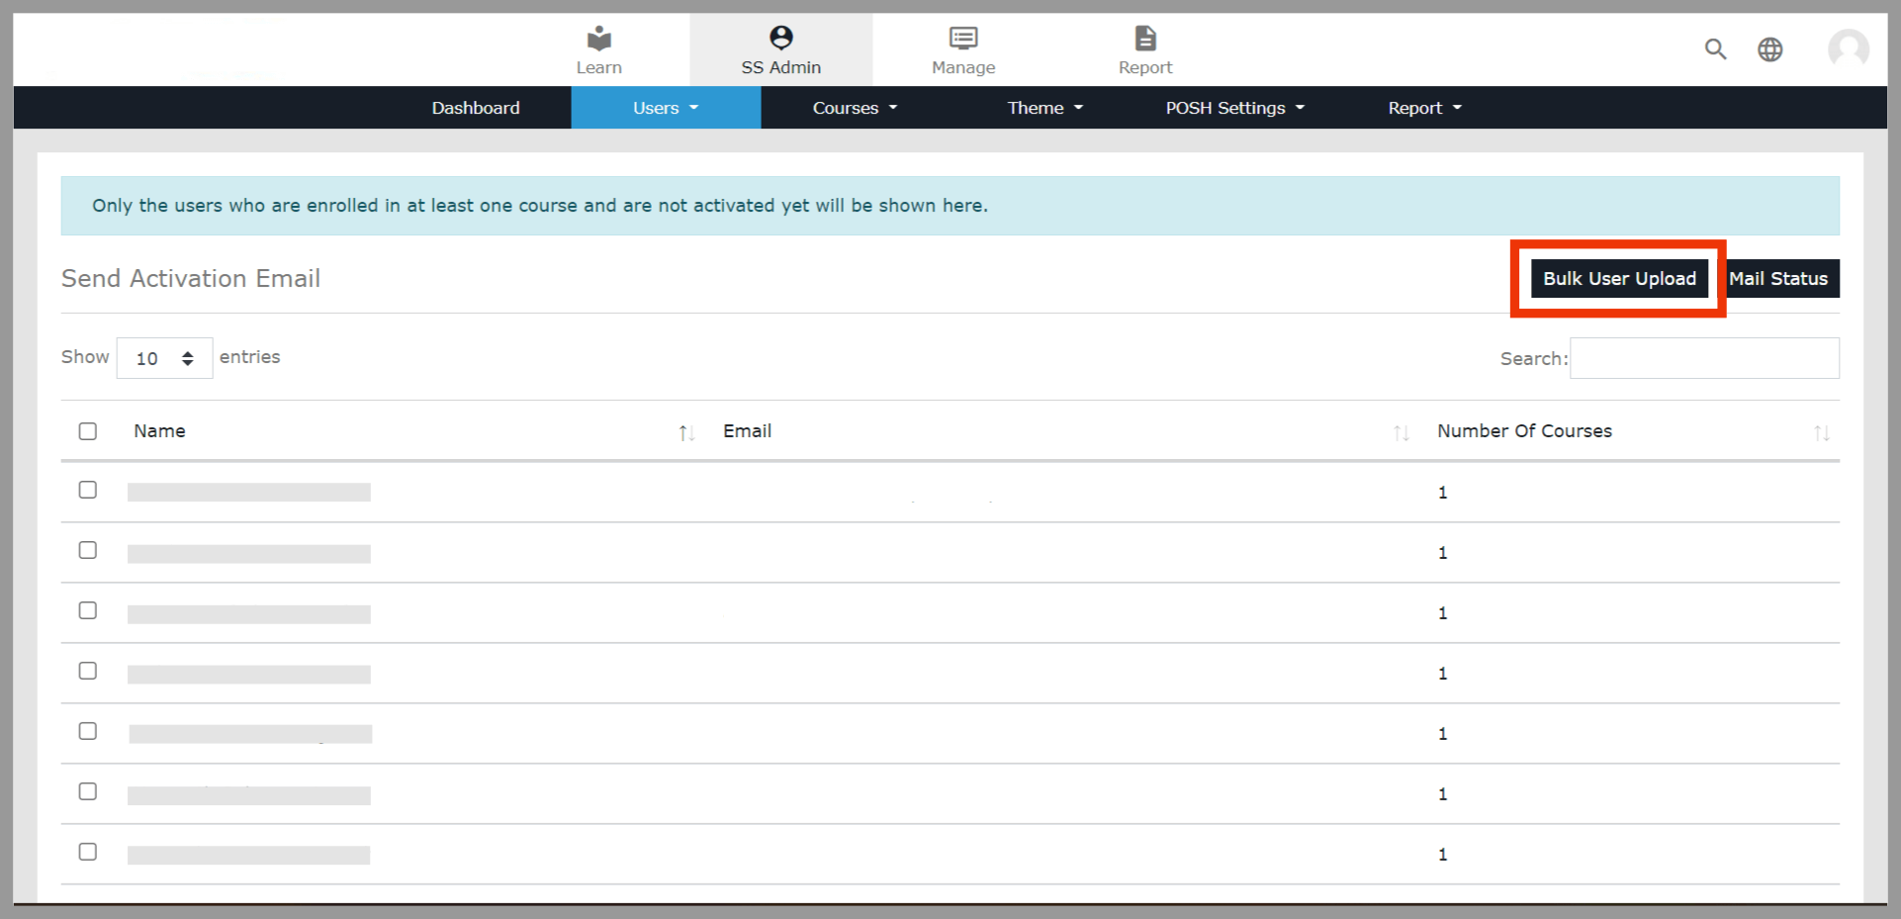Screen dimensions: 1901x919
Task: Focus the table Search input field
Action: (x=1703, y=358)
